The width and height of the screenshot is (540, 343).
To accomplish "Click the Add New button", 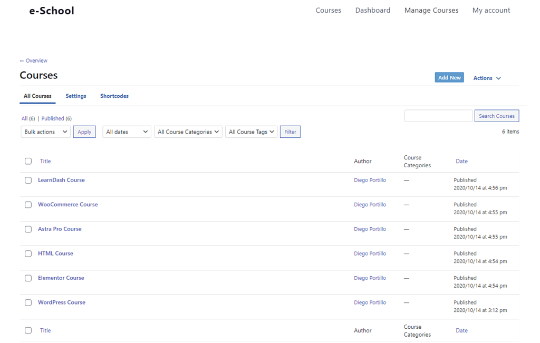I will [x=449, y=78].
